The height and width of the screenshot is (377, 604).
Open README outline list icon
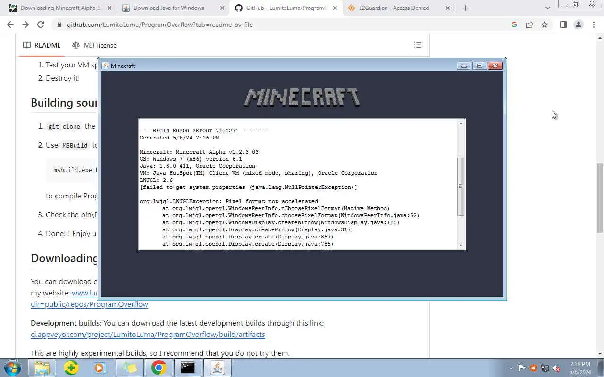[x=417, y=45]
